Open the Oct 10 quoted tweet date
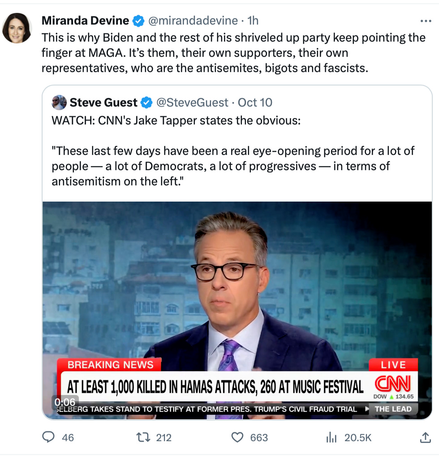Viewport: 439px width, 456px height. click(x=255, y=103)
